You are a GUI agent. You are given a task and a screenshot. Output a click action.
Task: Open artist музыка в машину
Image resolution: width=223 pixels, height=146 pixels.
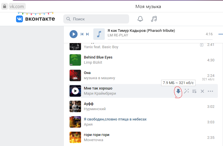coord(99,78)
